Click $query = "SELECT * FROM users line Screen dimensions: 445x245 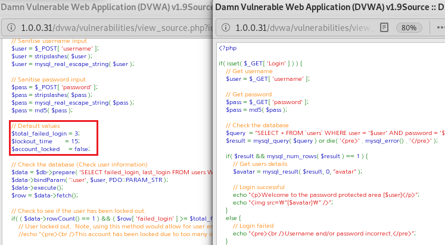[x=335, y=133]
